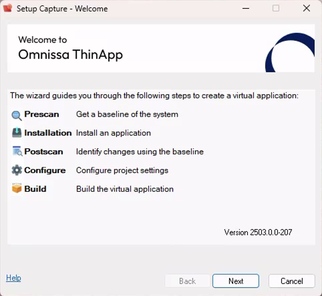Open the Help link
Viewport: 322px width, 296px height.
[x=13, y=278]
